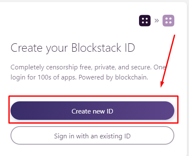Image resolution: width=189 pixels, height=156 pixels.
Task: Click the red highlight border's top edge
Action: pos(94,96)
